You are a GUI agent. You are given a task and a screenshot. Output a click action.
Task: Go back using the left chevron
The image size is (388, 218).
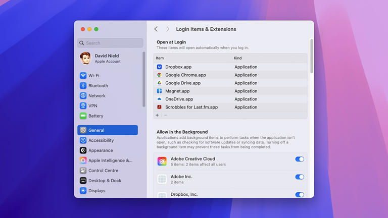[156, 29]
